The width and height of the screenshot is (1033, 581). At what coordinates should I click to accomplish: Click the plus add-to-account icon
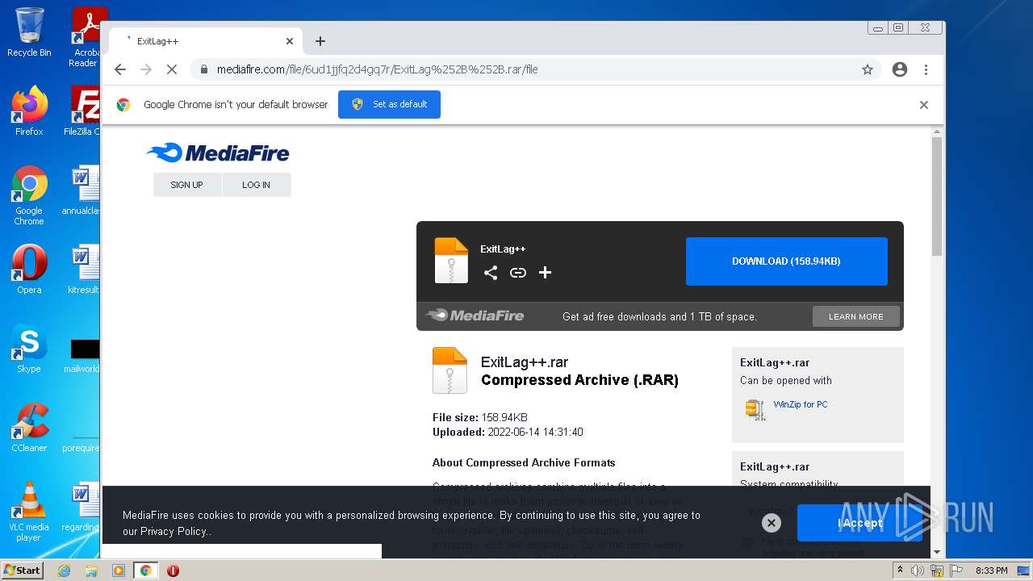click(546, 273)
